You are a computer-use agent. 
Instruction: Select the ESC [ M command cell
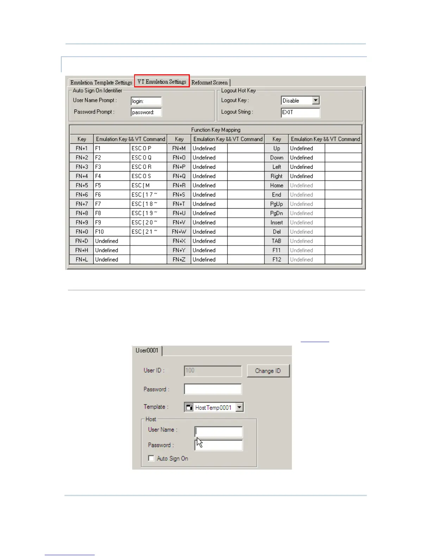[148, 185]
